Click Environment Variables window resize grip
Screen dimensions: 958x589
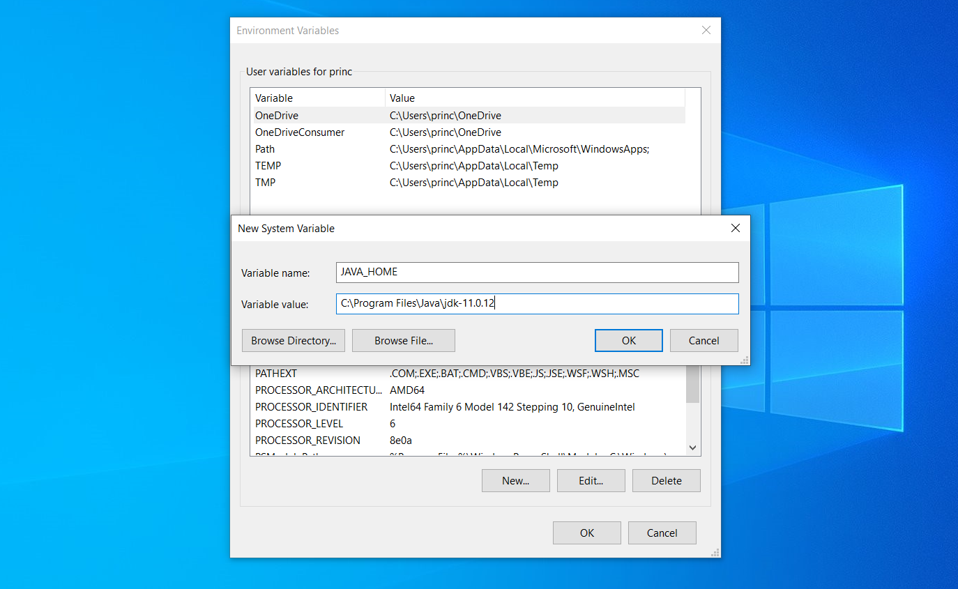click(x=715, y=551)
